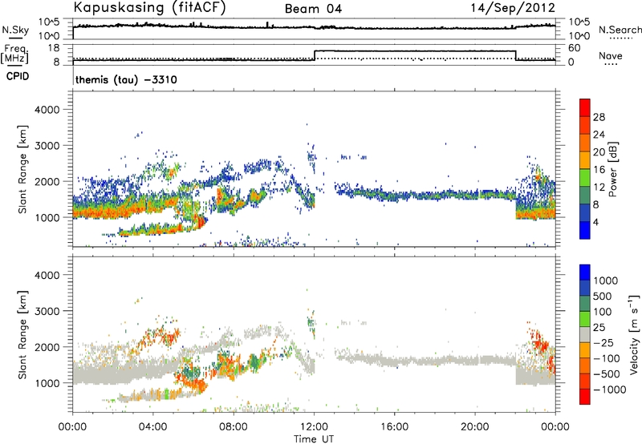Click the frequency step-up at 12:00 UT
Viewport: 642px width, 444px height.
coord(315,55)
